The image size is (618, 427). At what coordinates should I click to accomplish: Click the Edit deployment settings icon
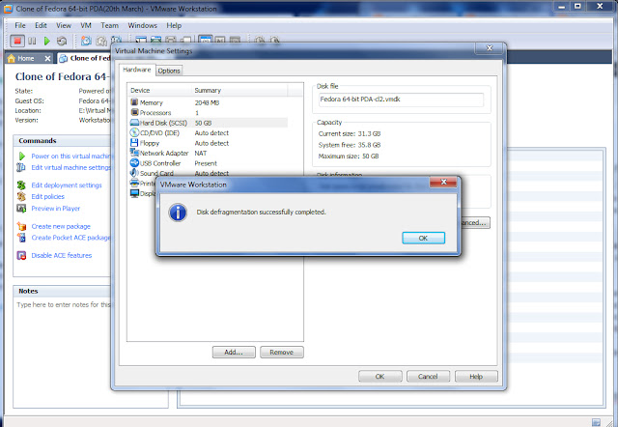[x=21, y=185]
